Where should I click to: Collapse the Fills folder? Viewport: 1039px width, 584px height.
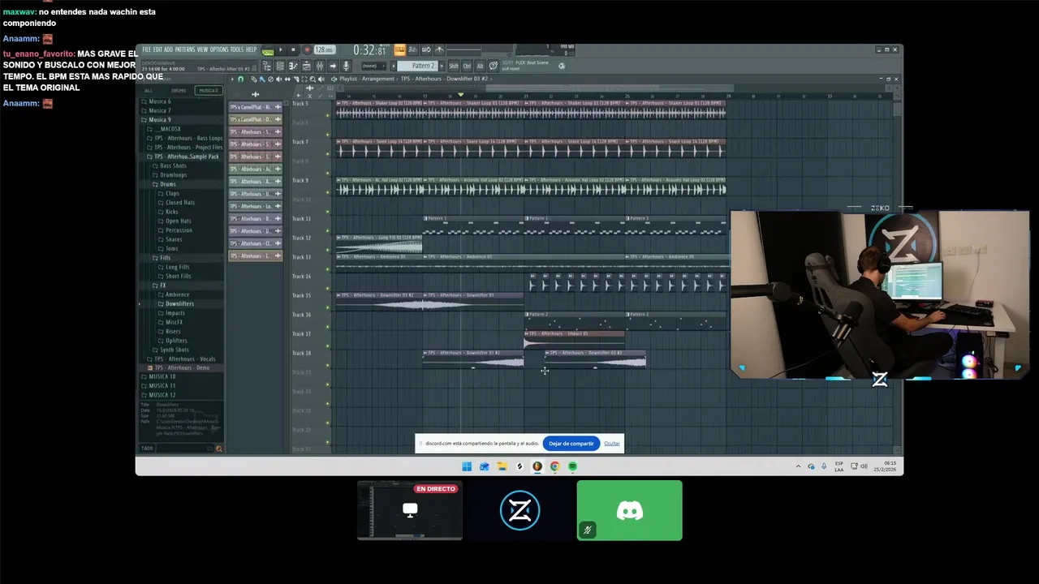[x=165, y=258]
